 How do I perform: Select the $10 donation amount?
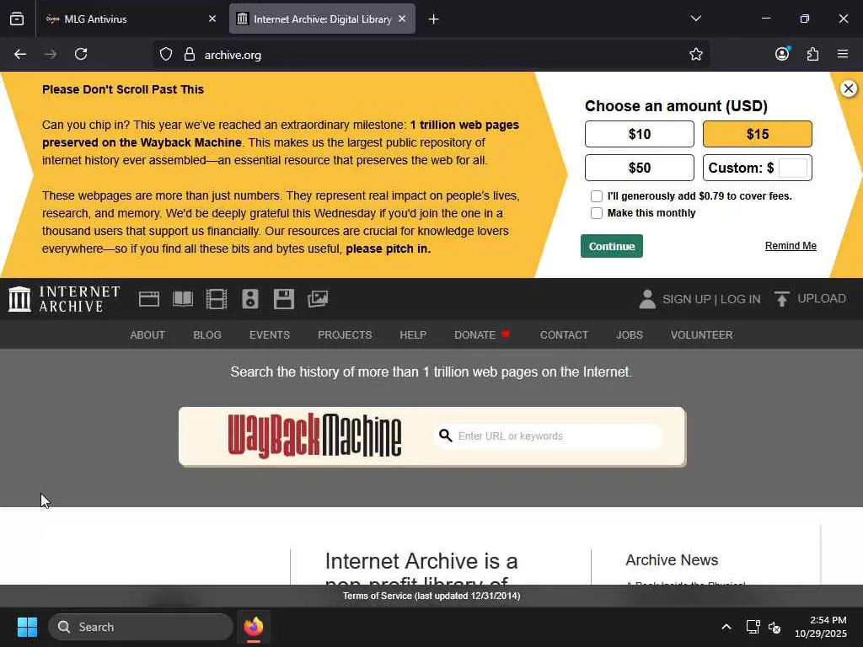coord(640,134)
